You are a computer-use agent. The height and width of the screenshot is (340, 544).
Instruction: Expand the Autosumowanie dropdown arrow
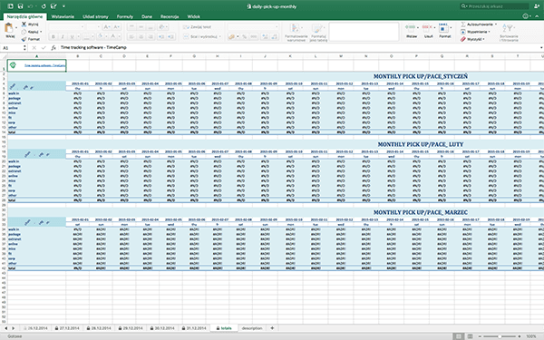tap(495, 24)
